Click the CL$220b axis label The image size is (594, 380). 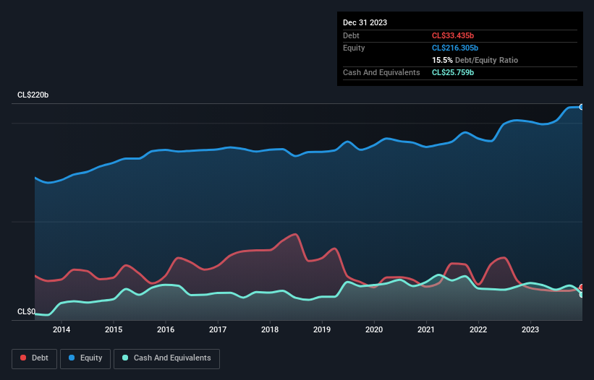pos(33,95)
